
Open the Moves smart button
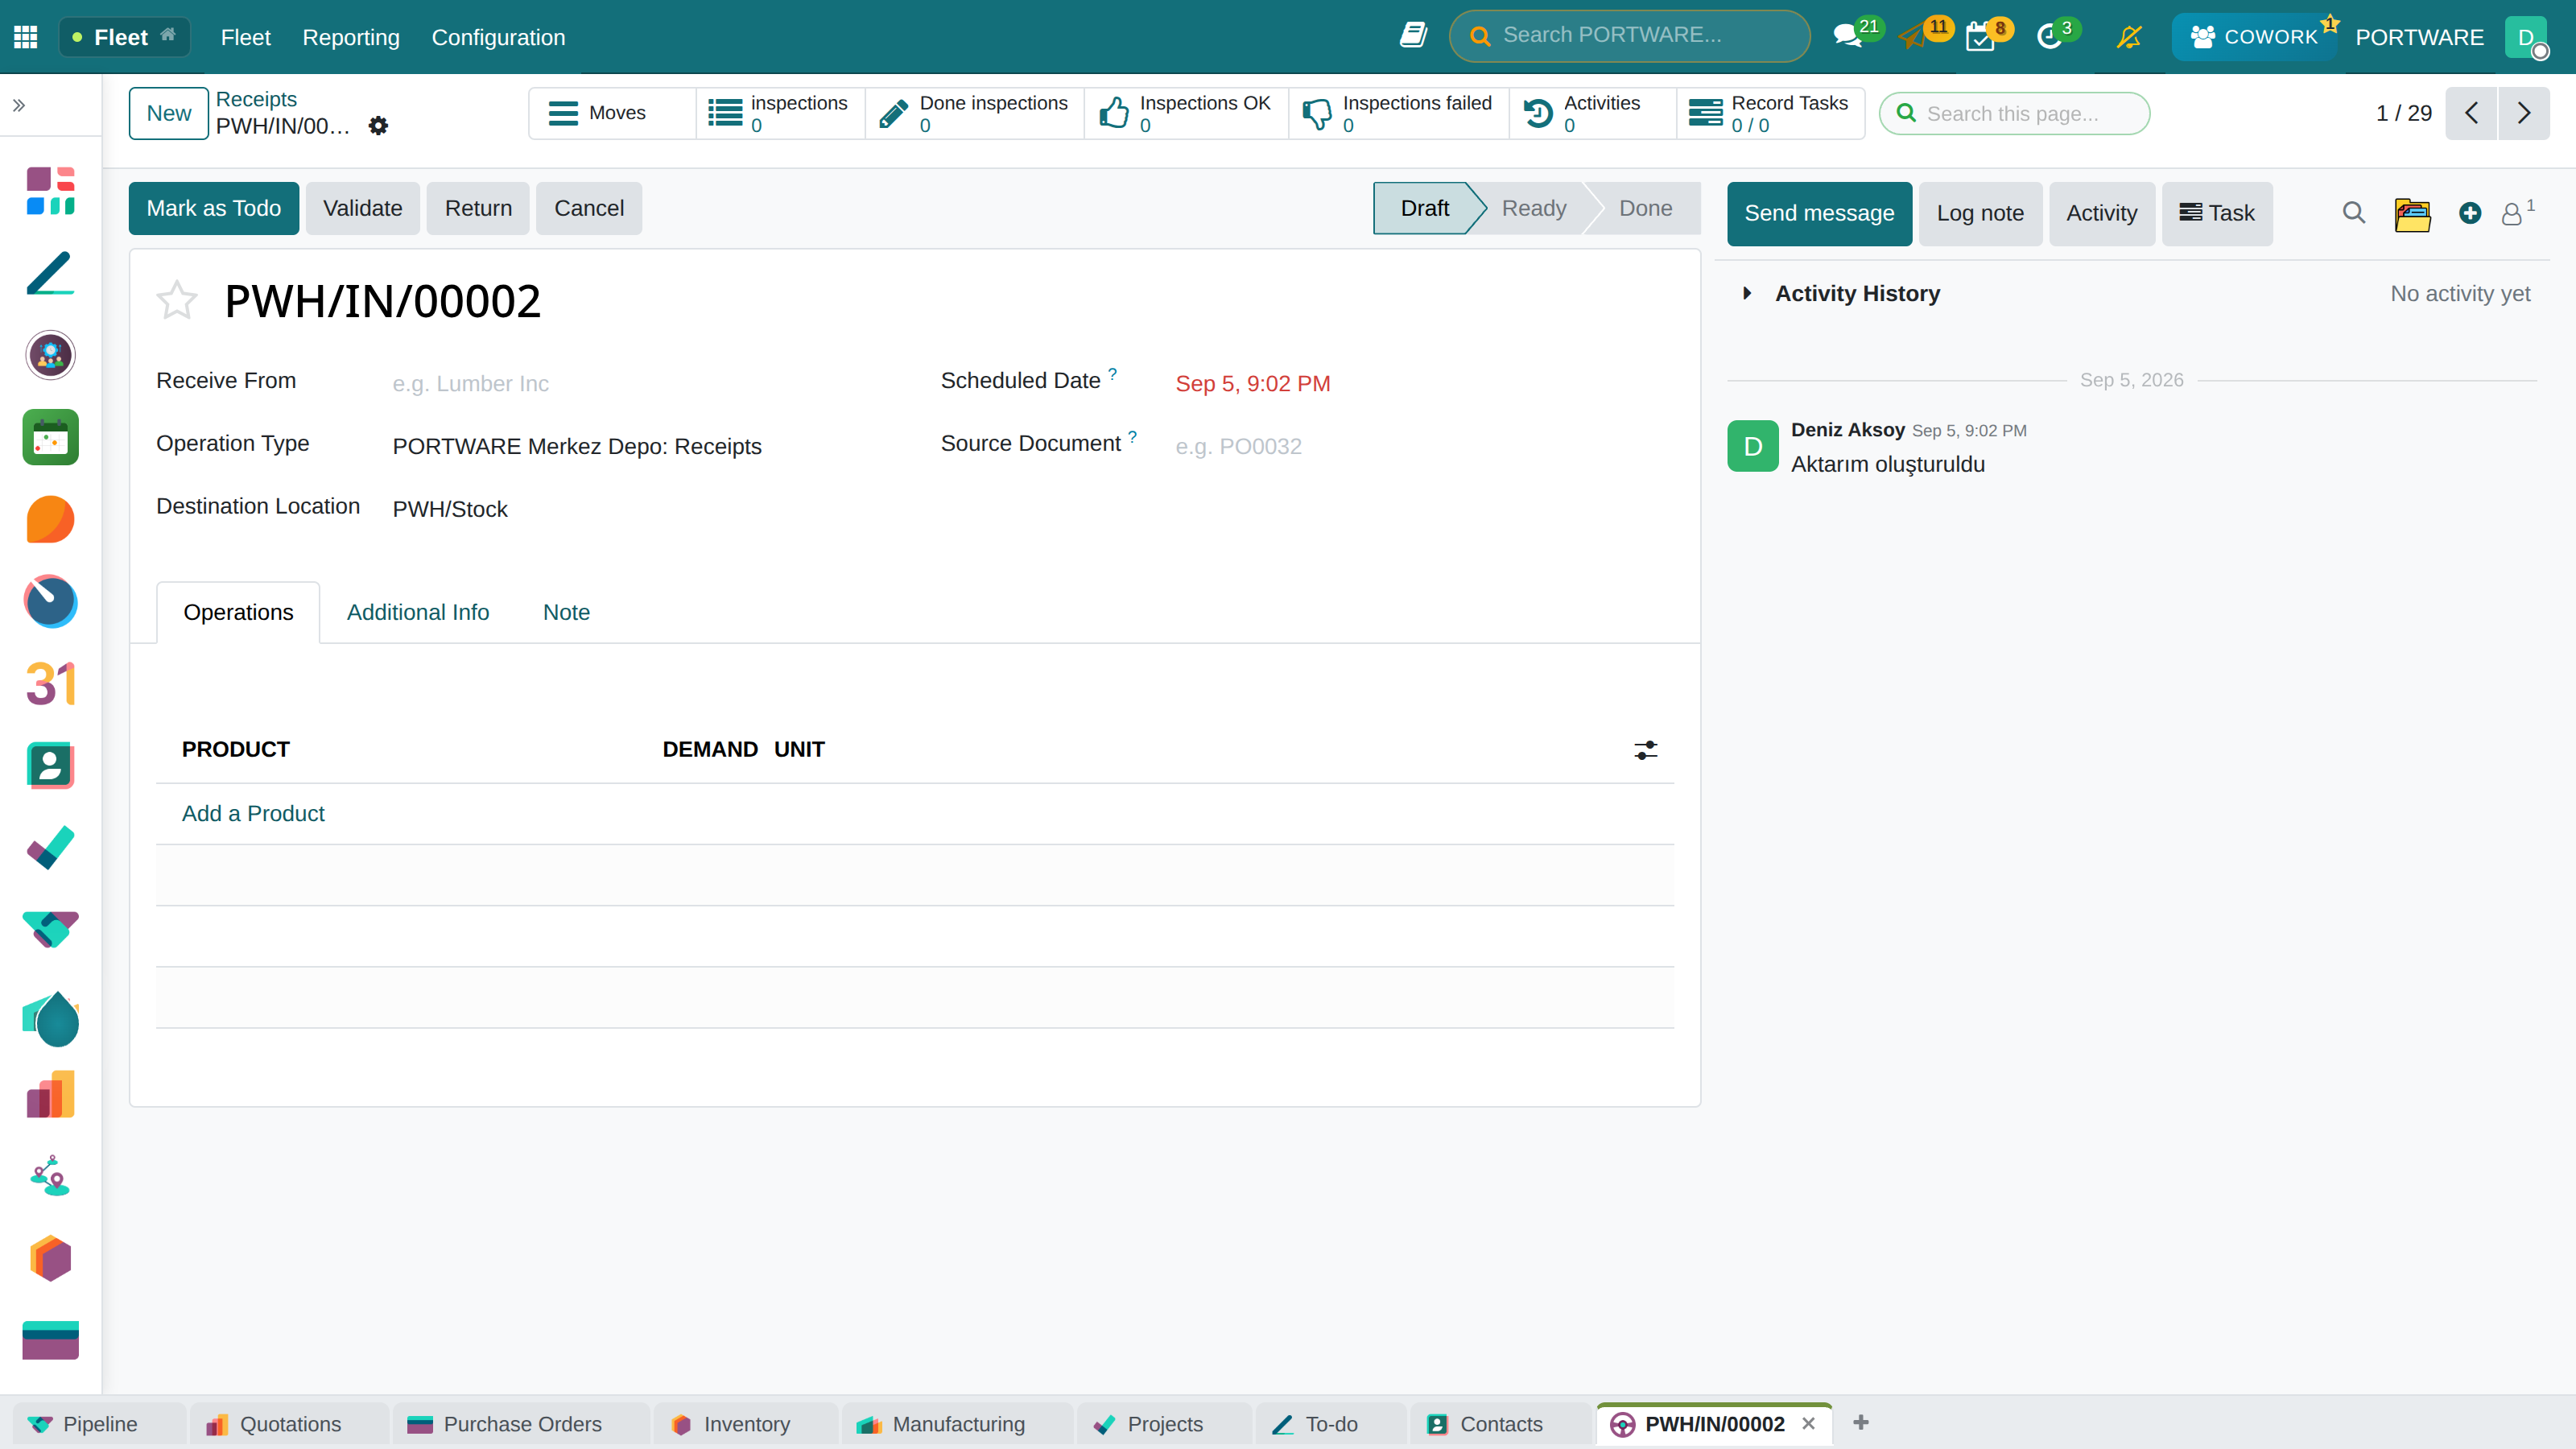click(612, 113)
